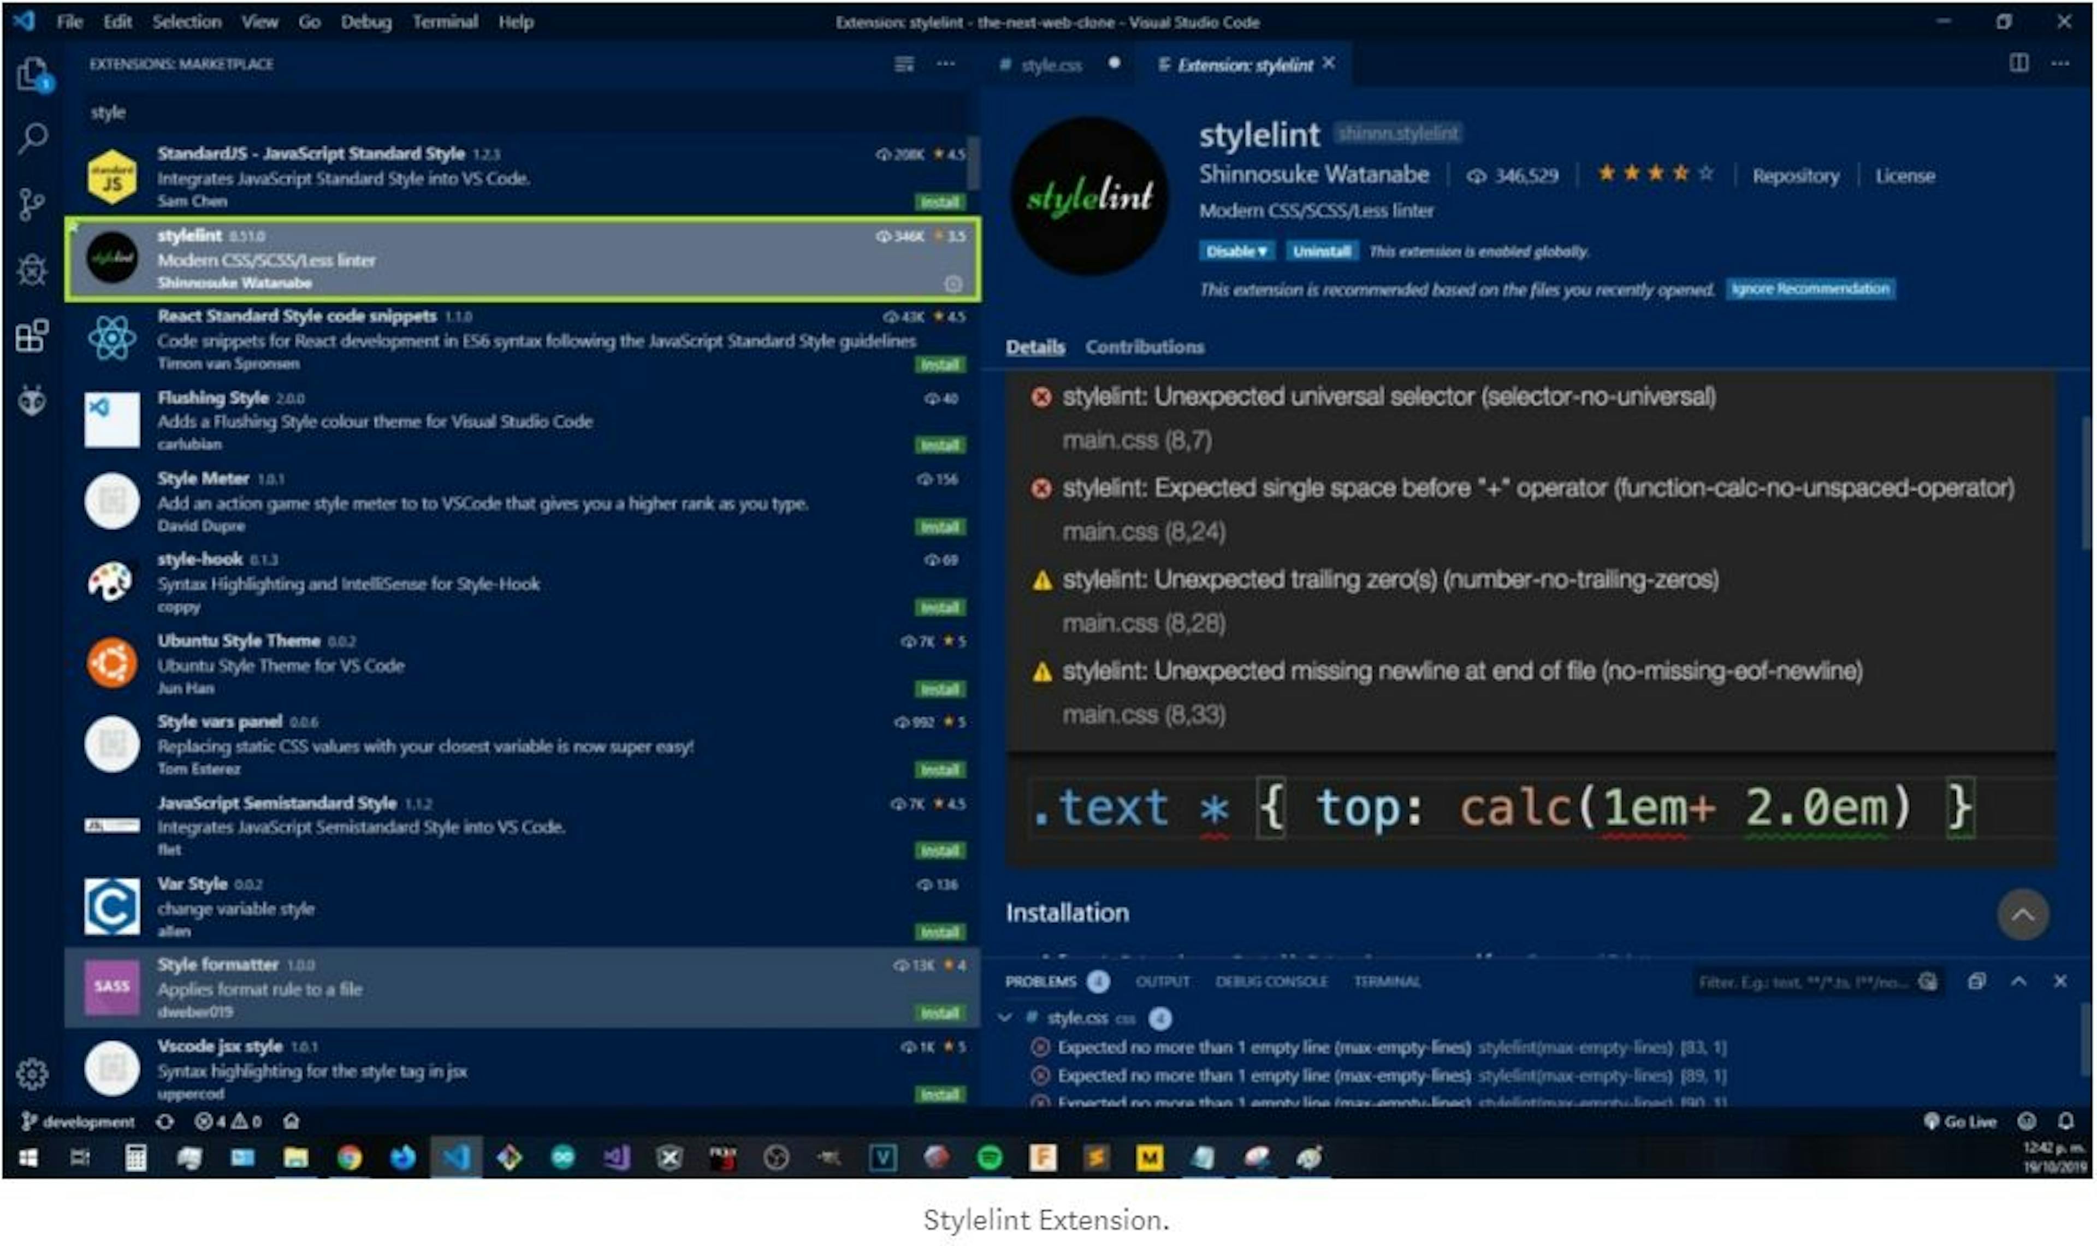Viewport: 2097px width, 1246px height.
Task: Switch to the OUTPUT panel tab
Action: pos(1163,981)
